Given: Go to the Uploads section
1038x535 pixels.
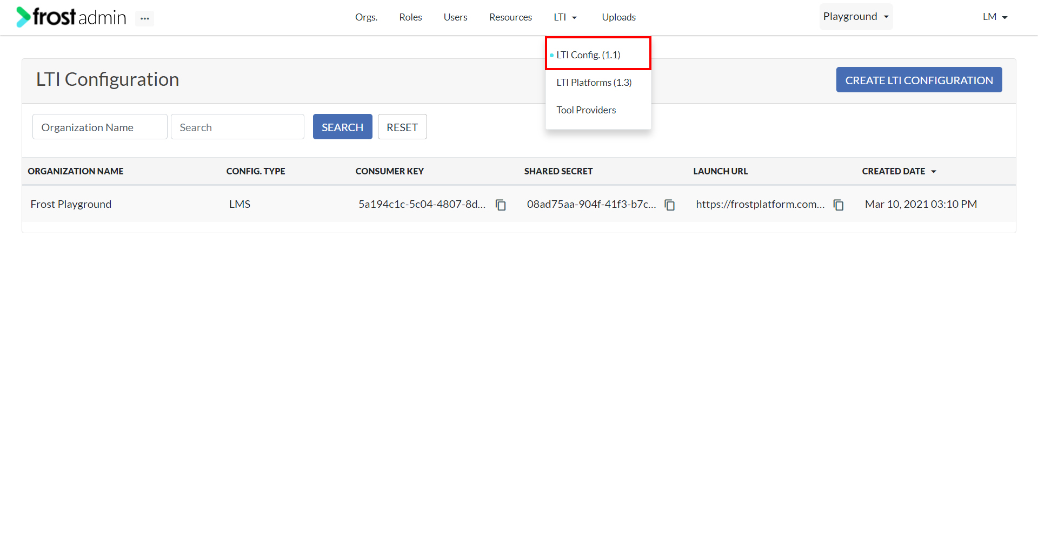Looking at the screenshot, I should (618, 17).
